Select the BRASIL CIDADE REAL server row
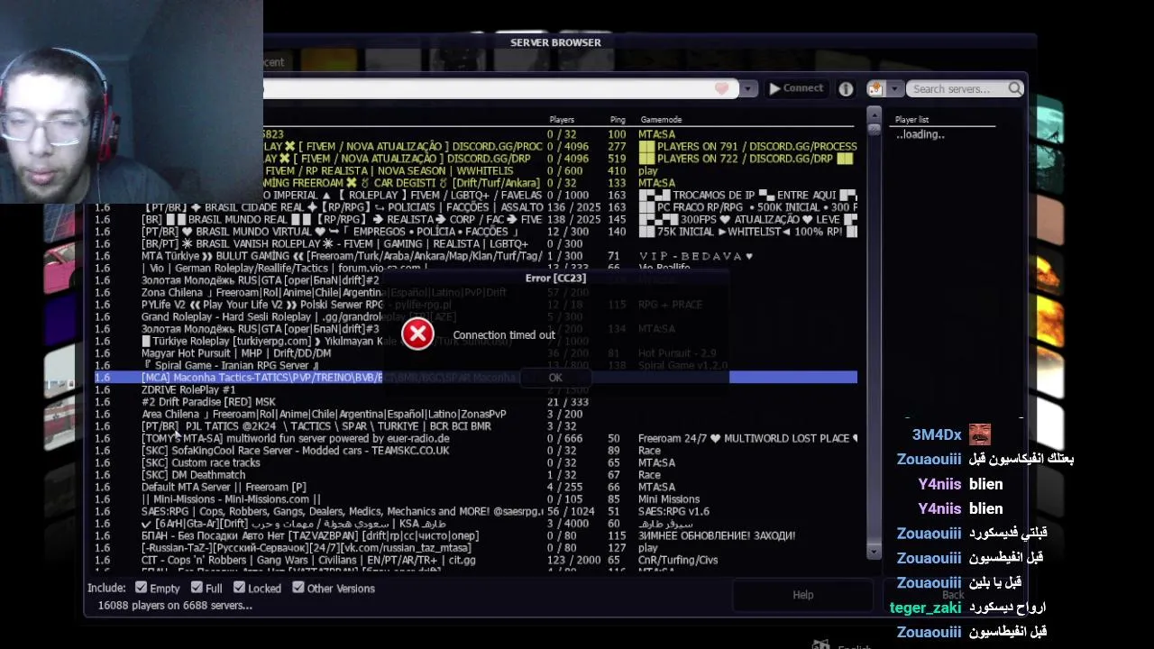The height and width of the screenshot is (649, 1154). tap(476, 206)
